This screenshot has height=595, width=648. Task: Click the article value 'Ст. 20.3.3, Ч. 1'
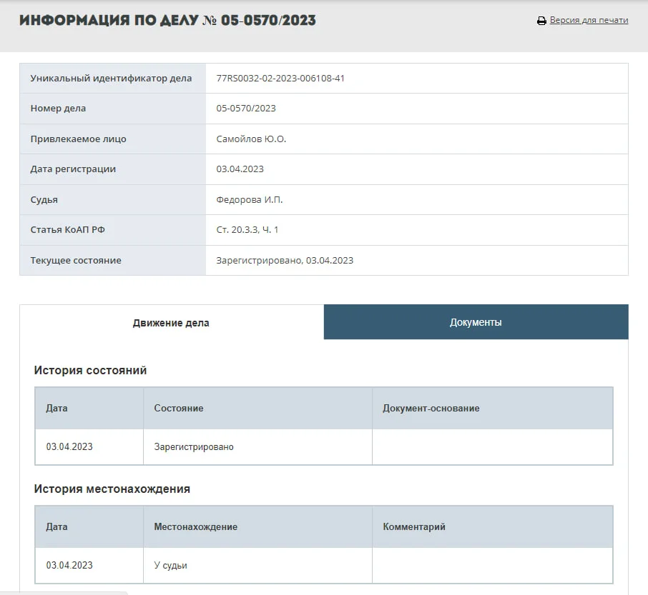(x=247, y=230)
